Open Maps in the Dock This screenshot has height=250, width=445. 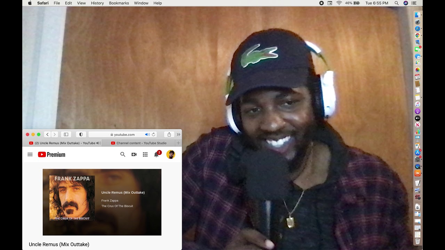pyautogui.click(x=418, y=63)
